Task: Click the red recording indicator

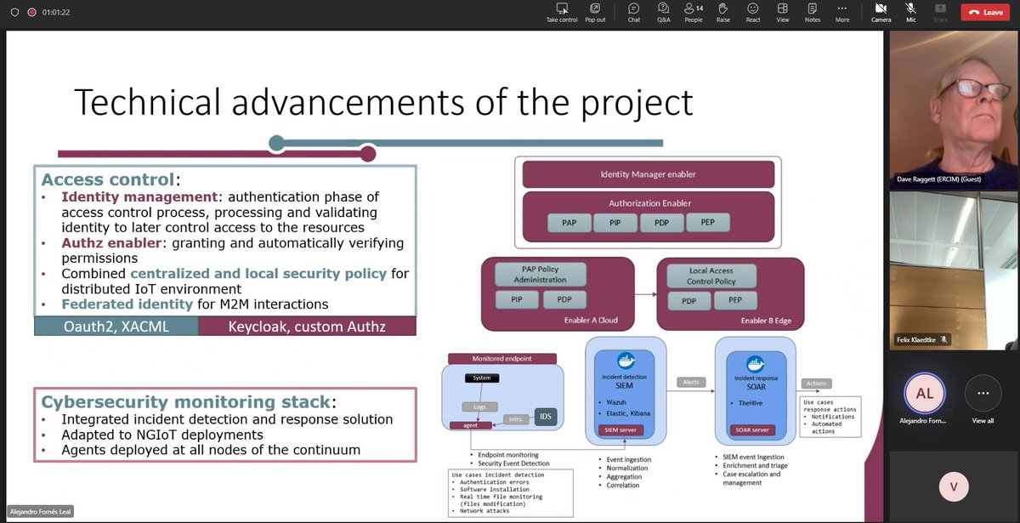Action: [x=32, y=12]
